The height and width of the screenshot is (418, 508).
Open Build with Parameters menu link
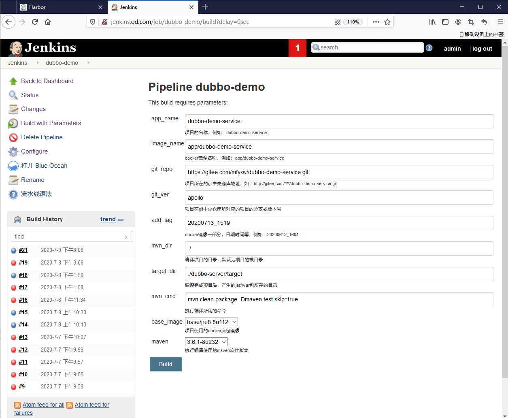tap(51, 123)
